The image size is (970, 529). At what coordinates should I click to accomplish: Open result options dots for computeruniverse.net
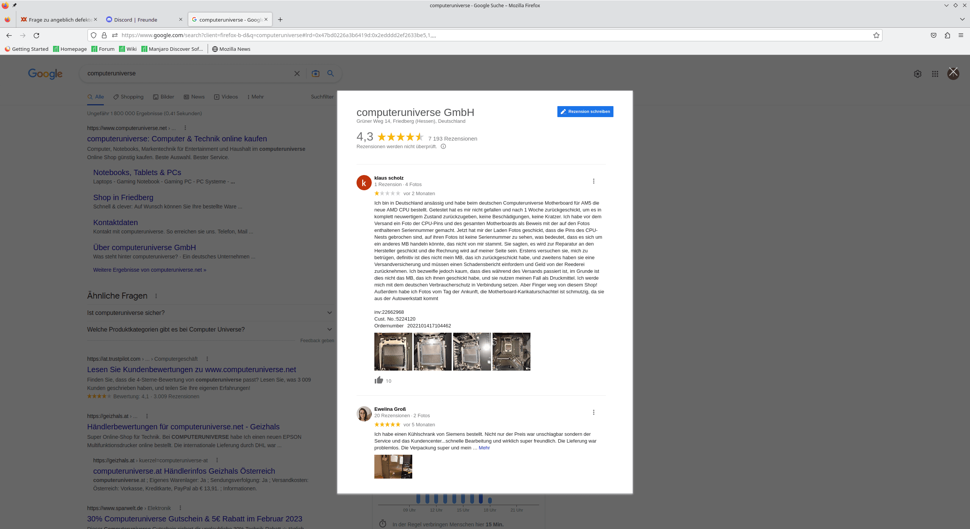pos(185,128)
